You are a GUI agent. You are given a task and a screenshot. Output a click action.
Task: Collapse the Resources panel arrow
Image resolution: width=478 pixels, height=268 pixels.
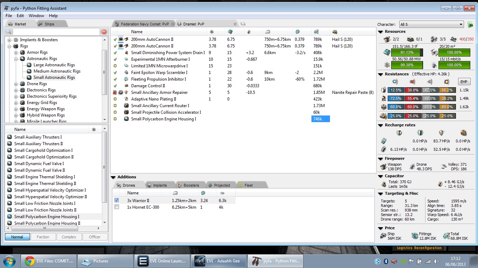pos(381,32)
